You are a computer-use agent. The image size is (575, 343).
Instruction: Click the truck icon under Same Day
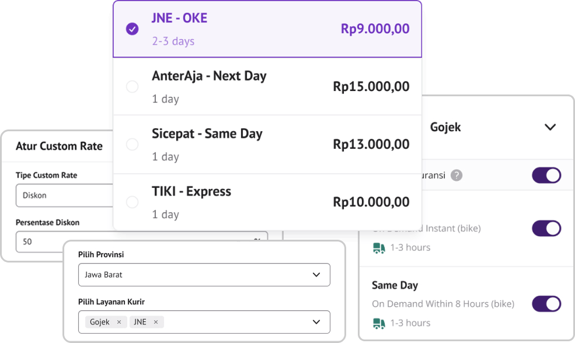[379, 324]
